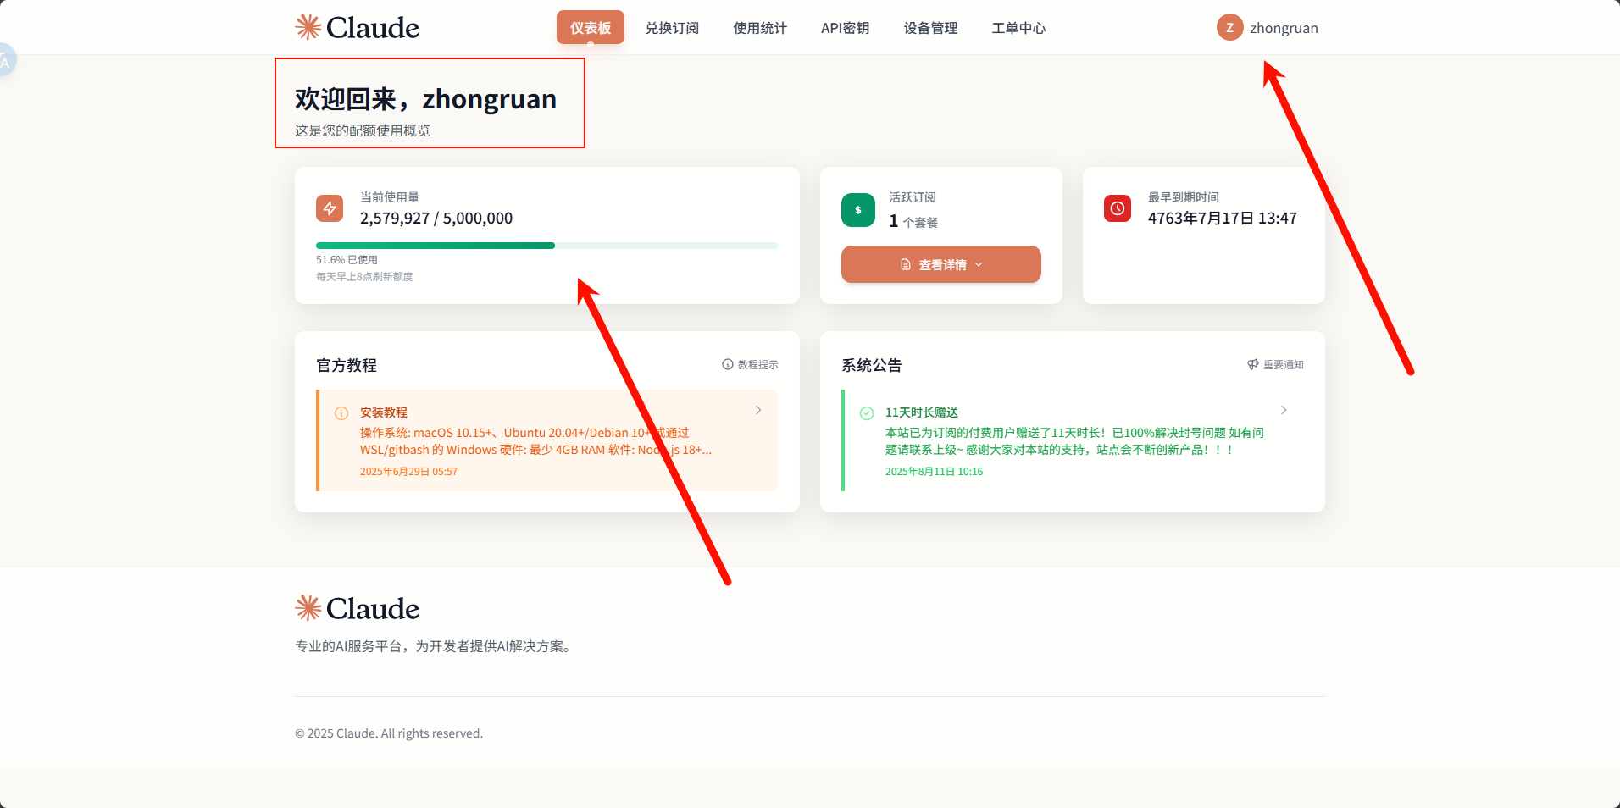1620x808 pixels.
Task: Click the zhongruan avatar circle
Action: pos(1230,28)
